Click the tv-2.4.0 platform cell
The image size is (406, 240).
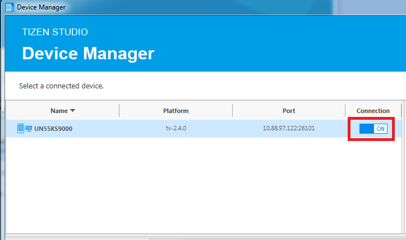click(176, 129)
